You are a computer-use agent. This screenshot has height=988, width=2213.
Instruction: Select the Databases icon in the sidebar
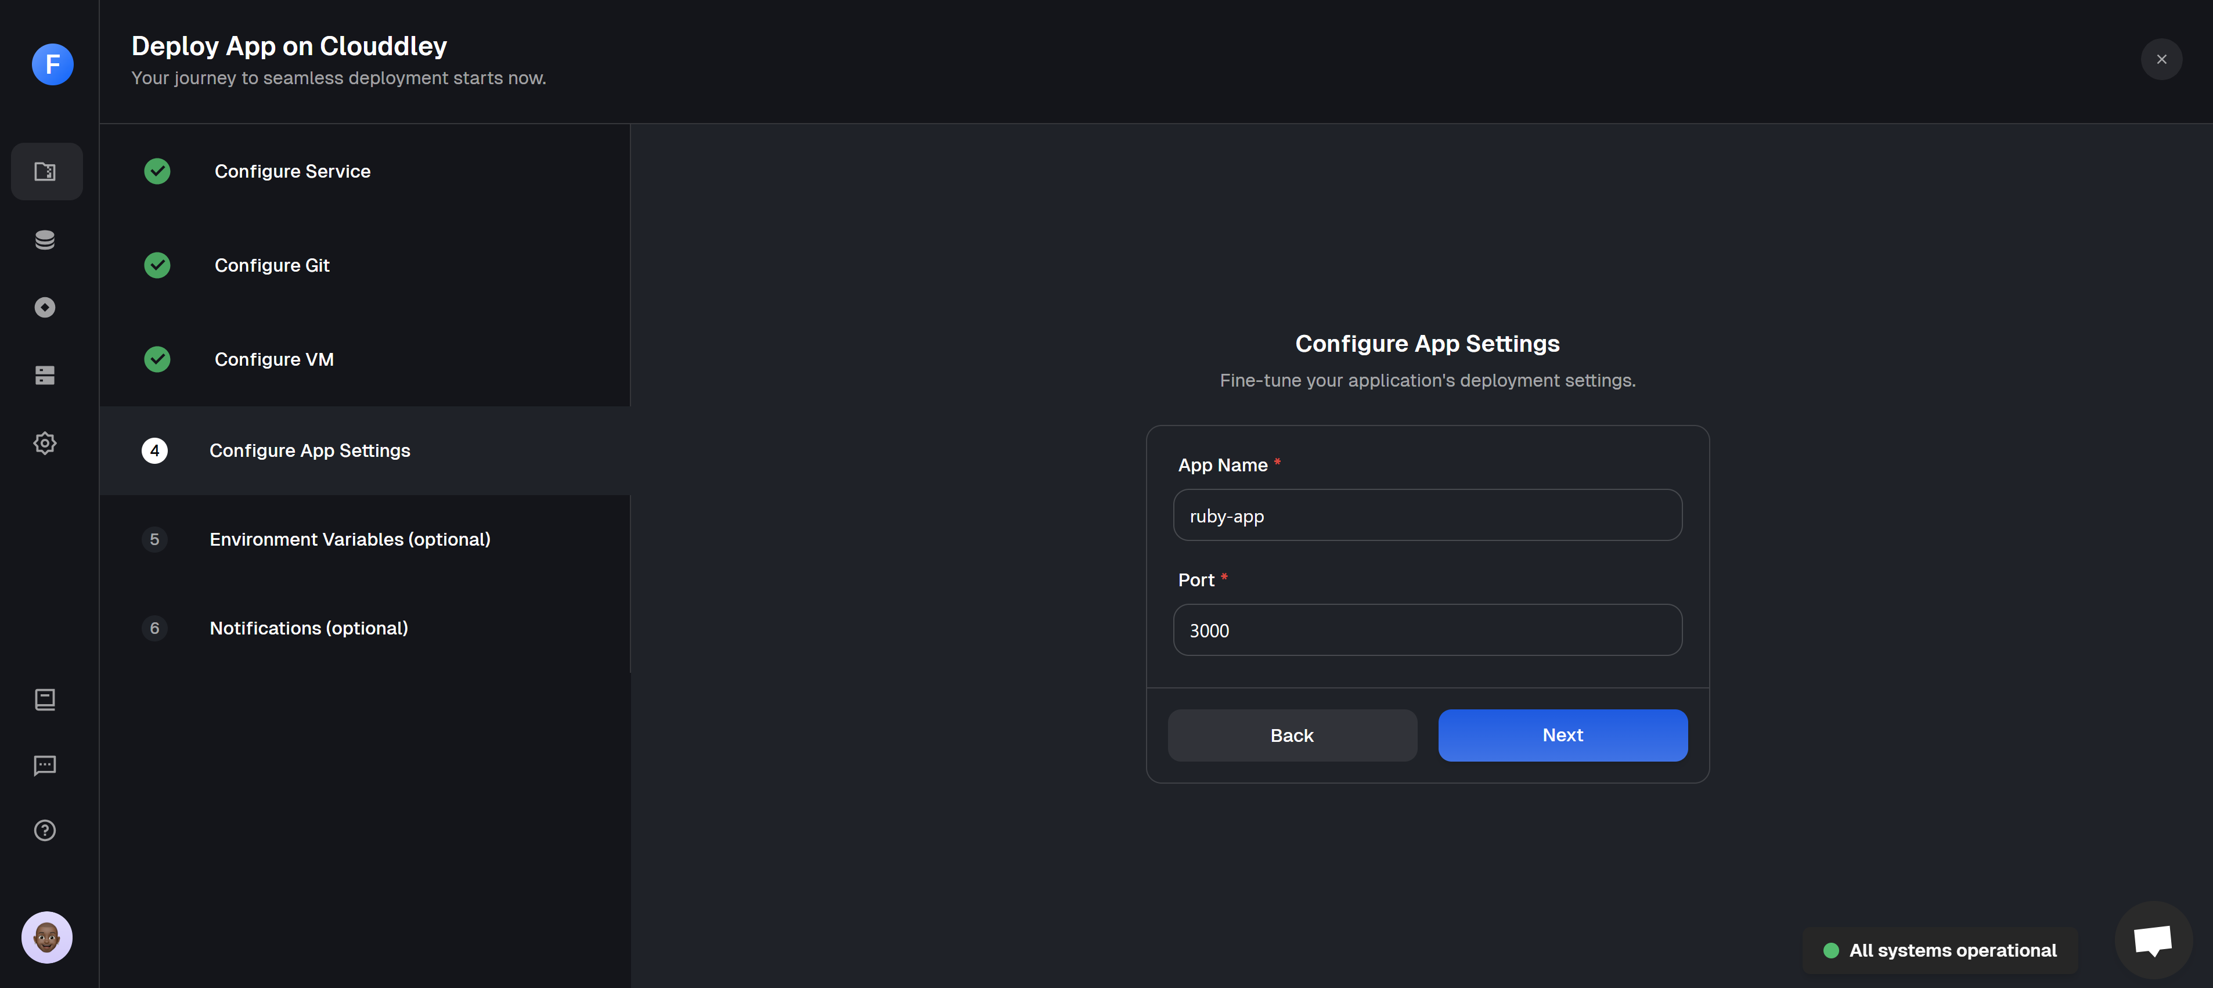44,240
